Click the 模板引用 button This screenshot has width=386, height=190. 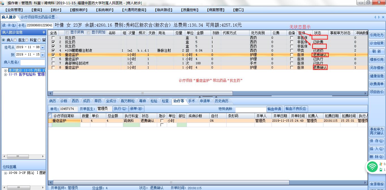[x=377, y=60]
